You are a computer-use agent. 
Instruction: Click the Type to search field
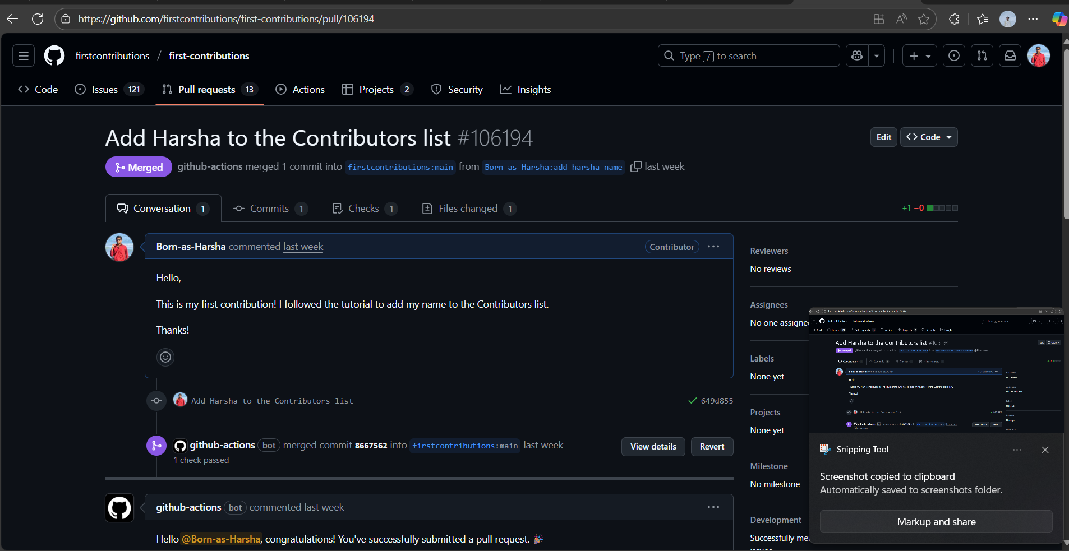click(748, 56)
